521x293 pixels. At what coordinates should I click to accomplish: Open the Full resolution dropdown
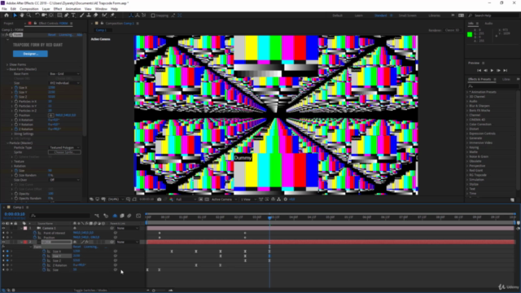coord(186,199)
